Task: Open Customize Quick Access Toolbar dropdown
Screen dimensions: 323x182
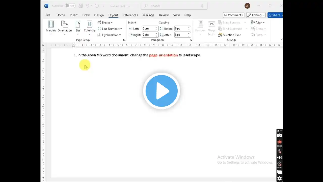Action: pyautogui.click(x=103, y=6)
